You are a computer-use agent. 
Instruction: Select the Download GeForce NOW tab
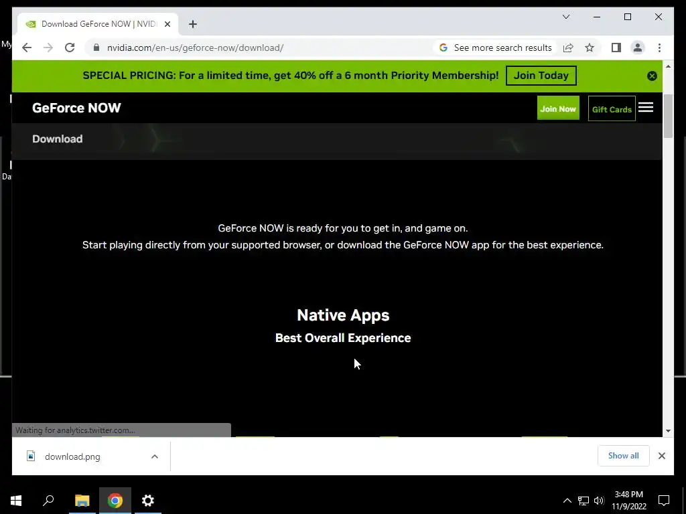[x=98, y=24]
